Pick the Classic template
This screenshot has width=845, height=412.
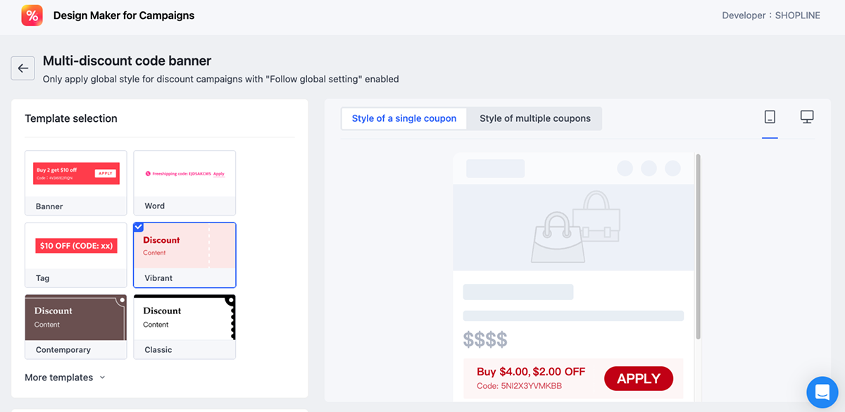point(184,326)
